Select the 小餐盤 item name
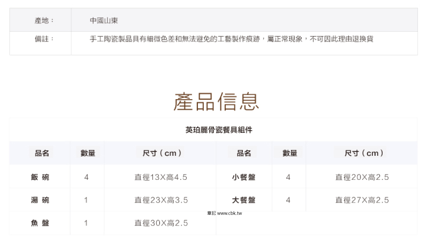This screenshot has height=242, width=423. tap(244, 177)
